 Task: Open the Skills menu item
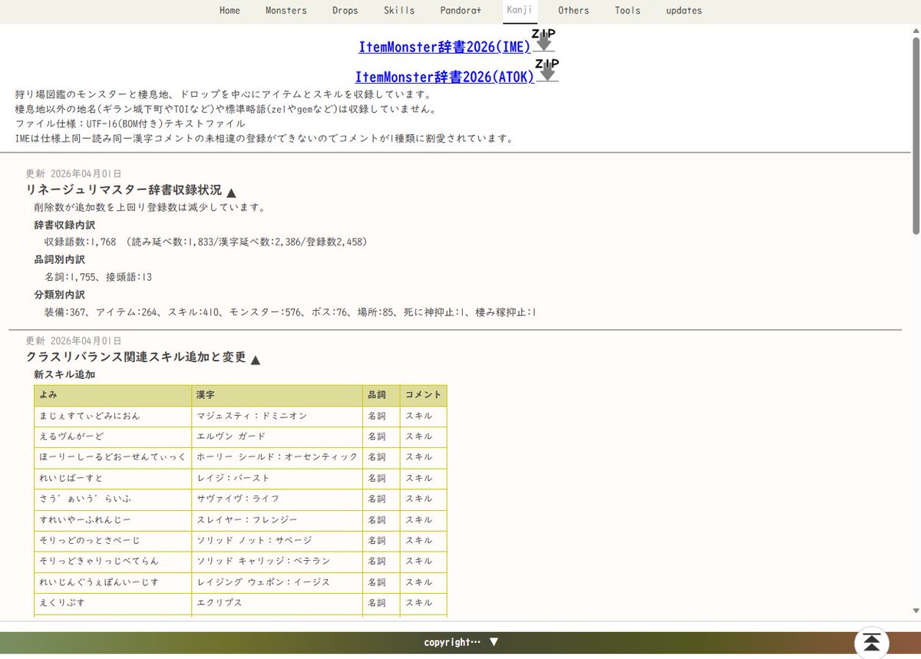pyautogui.click(x=399, y=11)
